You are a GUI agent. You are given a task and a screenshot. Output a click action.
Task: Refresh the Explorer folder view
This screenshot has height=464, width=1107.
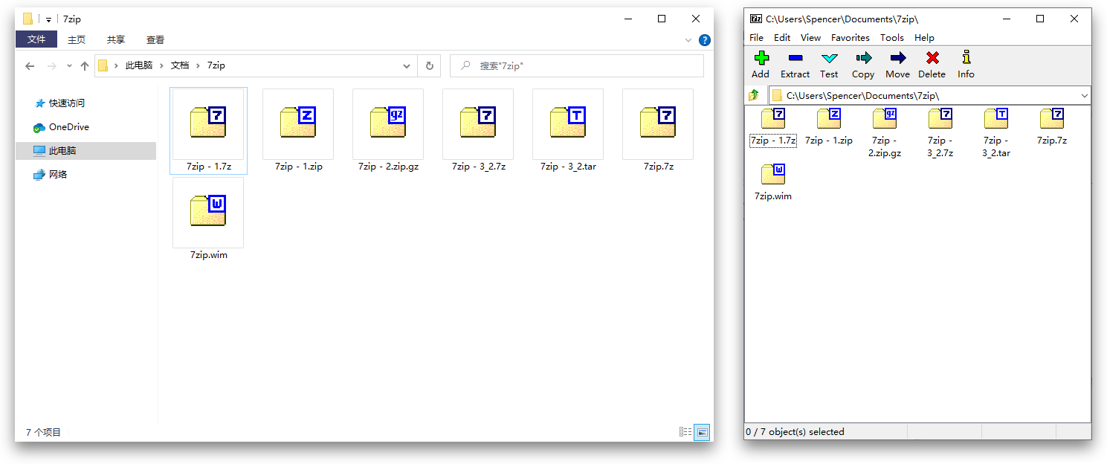[429, 65]
